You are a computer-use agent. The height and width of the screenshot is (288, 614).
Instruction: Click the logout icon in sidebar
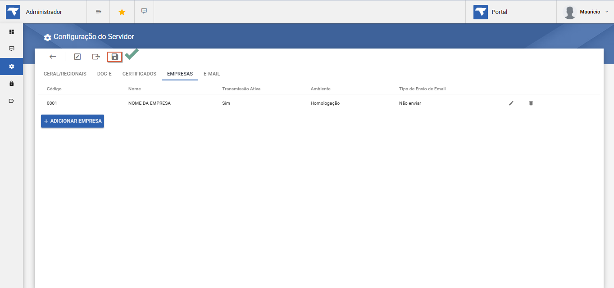(x=12, y=101)
